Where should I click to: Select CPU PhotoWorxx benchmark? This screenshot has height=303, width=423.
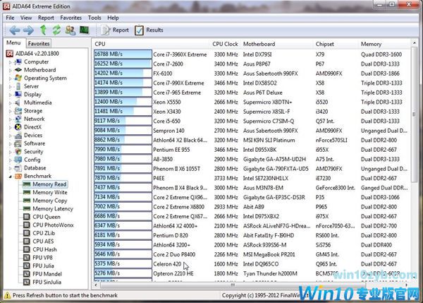54,225
